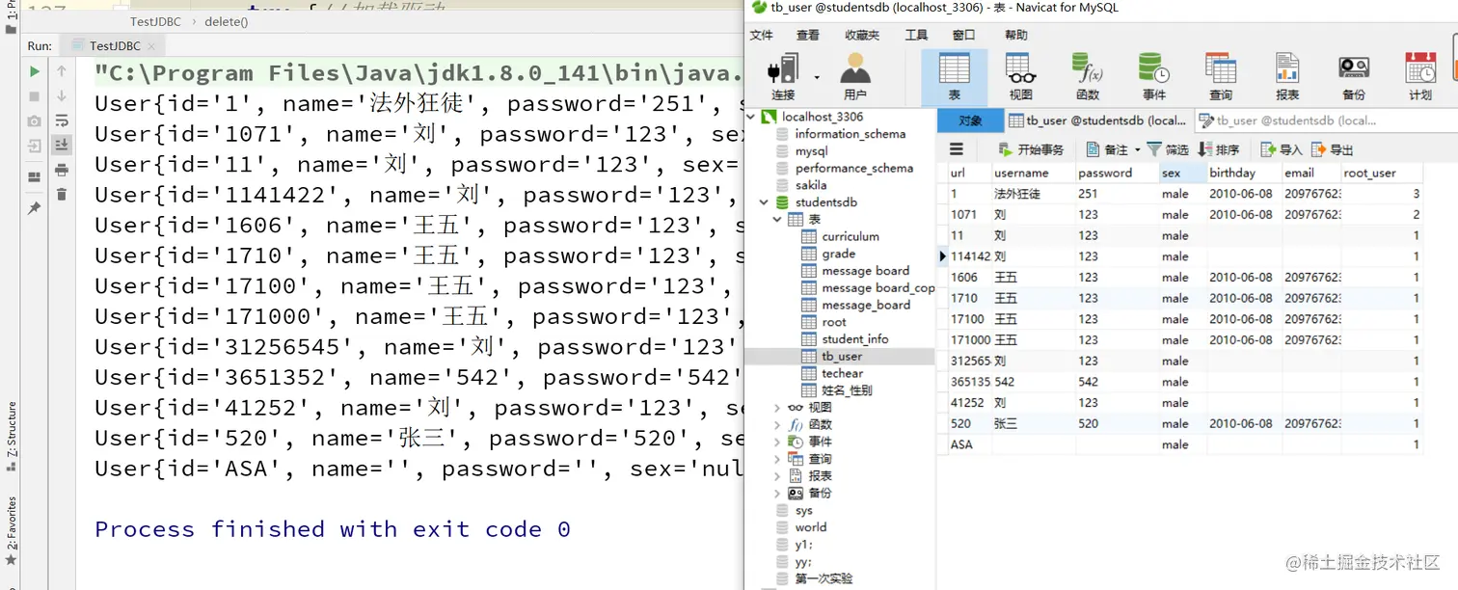The image size is (1458, 590).
Task: Click the delete() breadcrumb
Action: (x=226, y=21)
